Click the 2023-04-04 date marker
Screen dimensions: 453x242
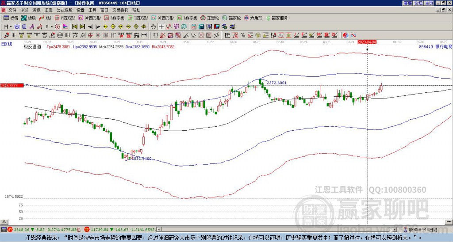pos(367,42)
